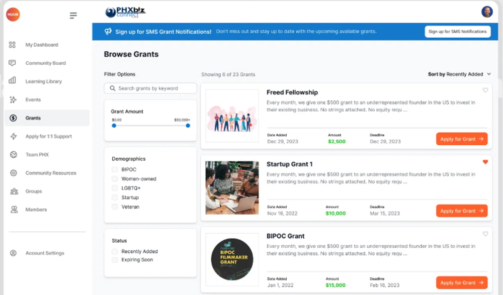The width and height of the screenshot is (503, 295).
Task: Open the Startup Grant 1 title
Action: coord(289,164)
